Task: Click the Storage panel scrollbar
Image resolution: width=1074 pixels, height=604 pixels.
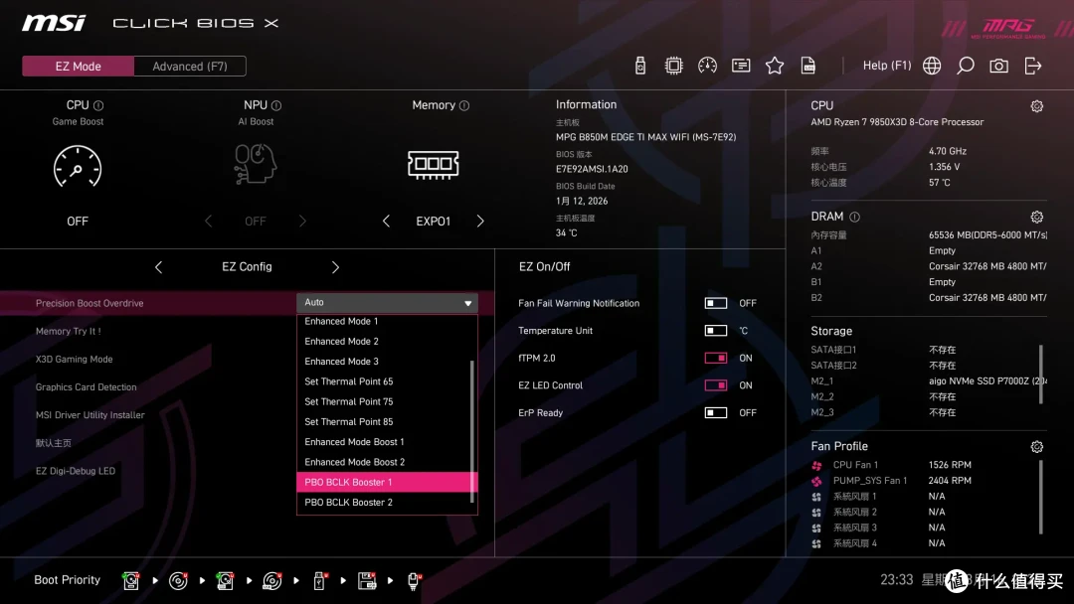Action: [1041, 375]
